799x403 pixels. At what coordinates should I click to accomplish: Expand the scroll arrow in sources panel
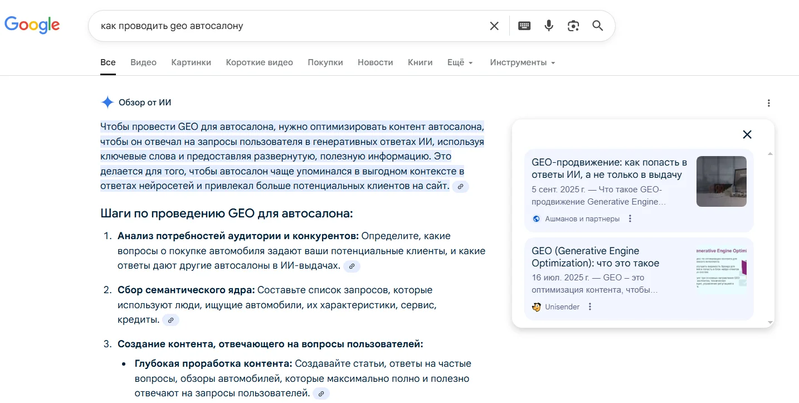770,322
